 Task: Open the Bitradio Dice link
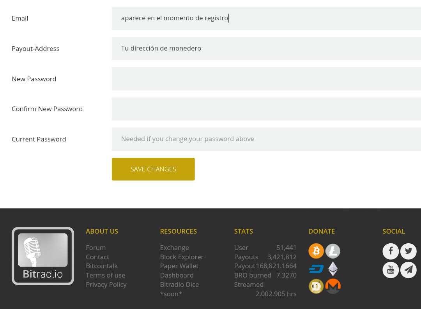(x=180, y=285)
